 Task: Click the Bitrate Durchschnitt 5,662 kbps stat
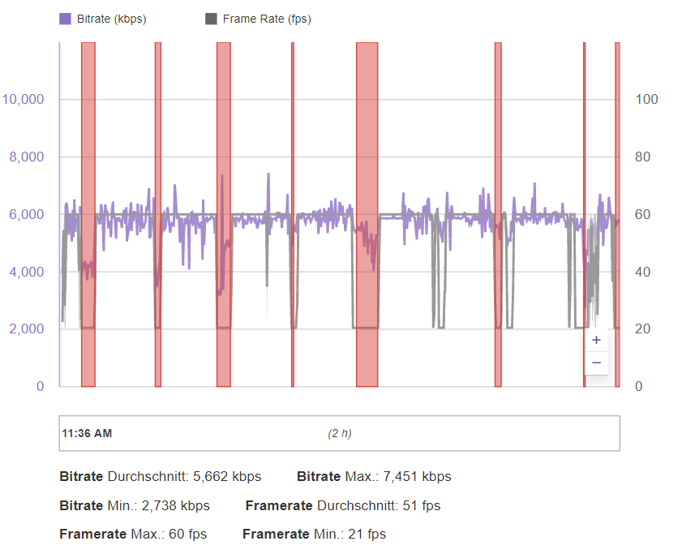point(161,477)
